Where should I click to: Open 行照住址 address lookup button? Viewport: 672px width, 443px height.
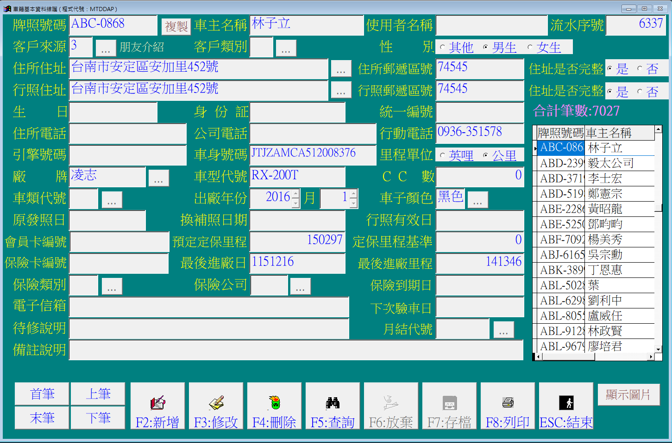pos(341,91)
